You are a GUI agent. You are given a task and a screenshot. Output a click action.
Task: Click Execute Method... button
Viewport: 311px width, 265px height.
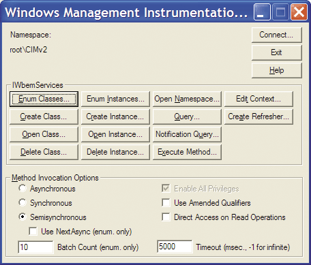click(x=187, y=152)
